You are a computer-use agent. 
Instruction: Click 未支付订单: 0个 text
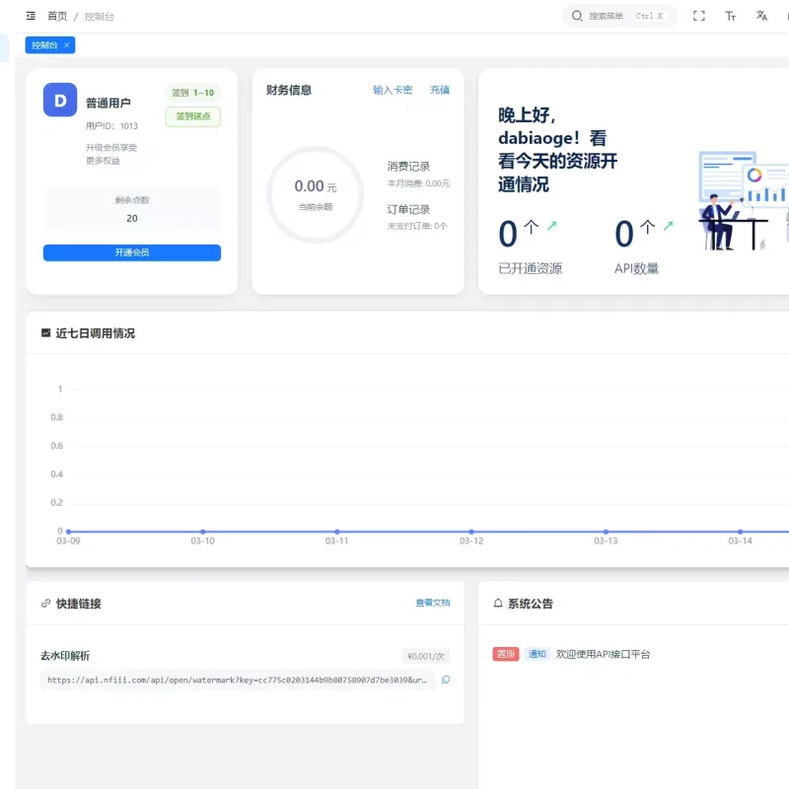coord(417,226)
